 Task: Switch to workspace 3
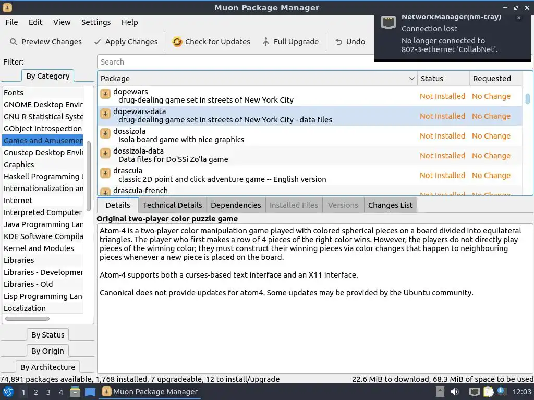[x=48, y=392]
